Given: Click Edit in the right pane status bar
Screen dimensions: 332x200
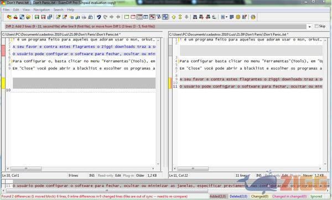Looking at the screenshot, I should [x=285, y=176].
